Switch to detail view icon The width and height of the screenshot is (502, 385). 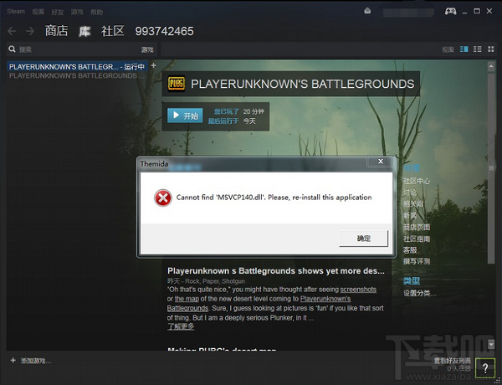pyautogui.click(x=464, y=49)
